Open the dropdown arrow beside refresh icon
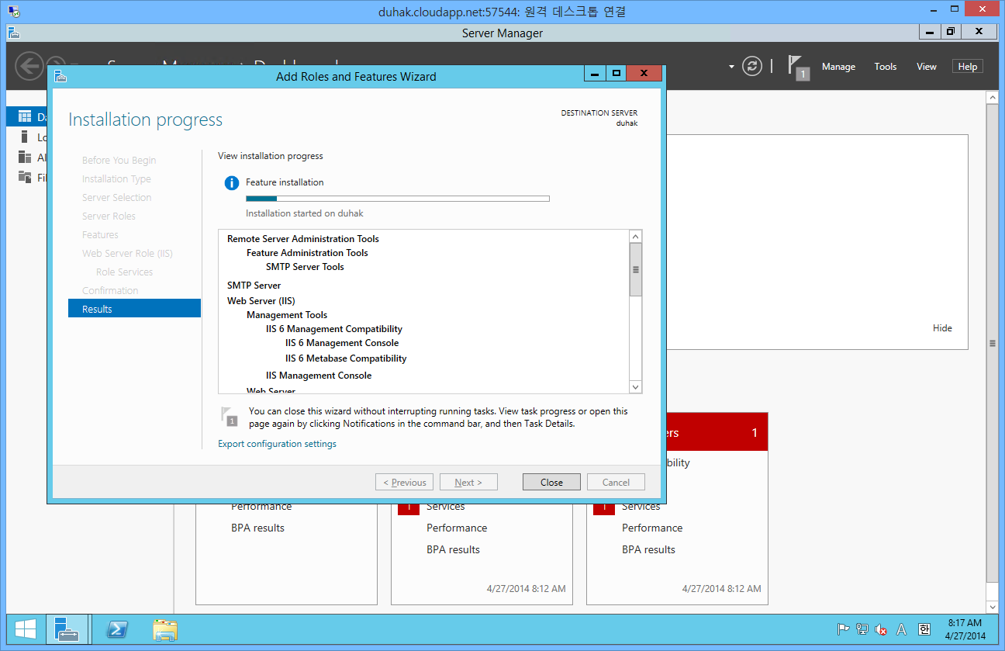 click(x=731, y=67)
